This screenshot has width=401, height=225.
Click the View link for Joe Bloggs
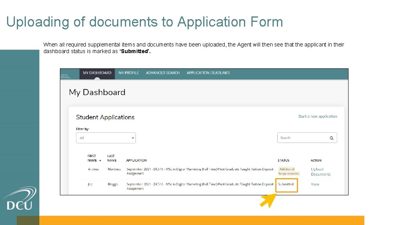(315, 184)
